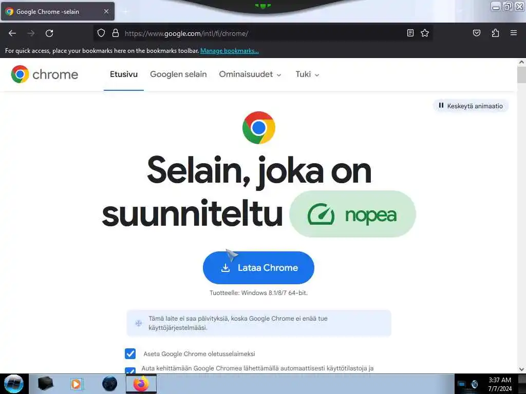The width and height of the screenshot is (526, 394).
Task: Close the Google Chrome -selain tab
Action: [106, 11]
